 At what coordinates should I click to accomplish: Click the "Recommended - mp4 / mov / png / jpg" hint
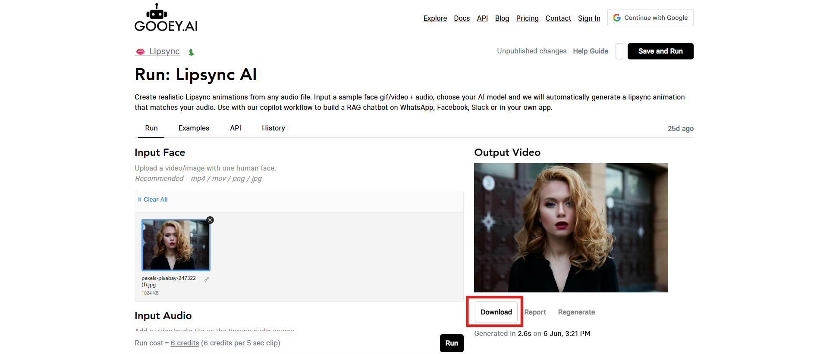tap(198, 179)
